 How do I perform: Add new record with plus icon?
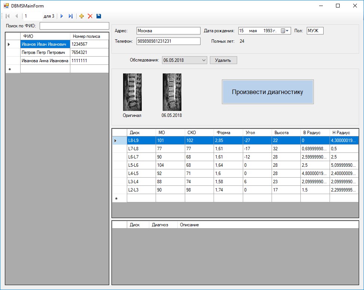82,16
